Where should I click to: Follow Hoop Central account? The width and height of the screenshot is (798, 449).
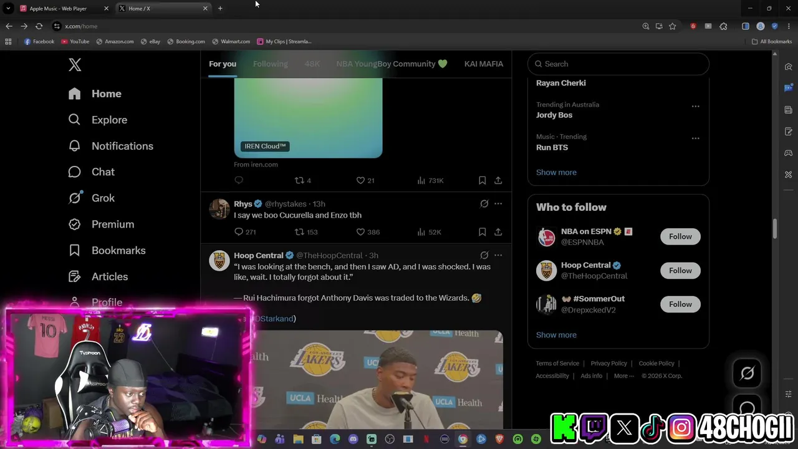pyautogui.click(x=680, y=270)
